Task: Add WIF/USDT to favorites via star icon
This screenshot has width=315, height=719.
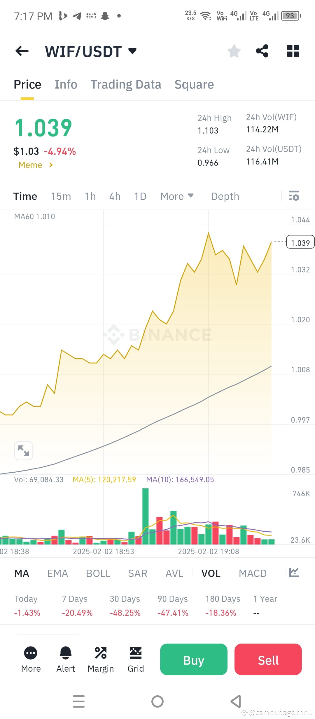Action: click(x=234, y=51)
